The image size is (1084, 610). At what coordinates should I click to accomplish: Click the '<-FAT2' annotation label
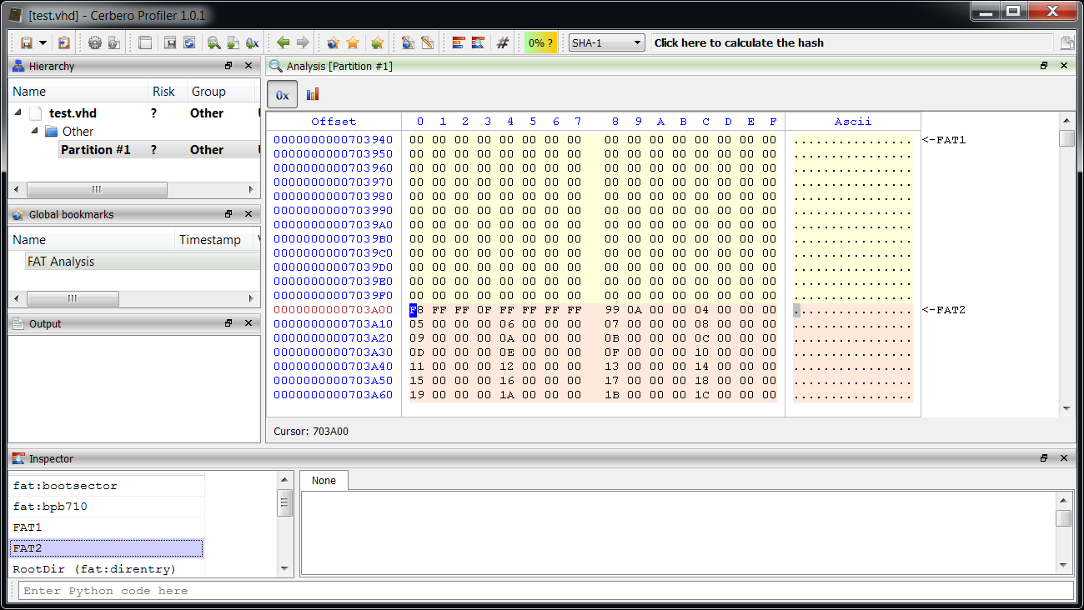944,310
